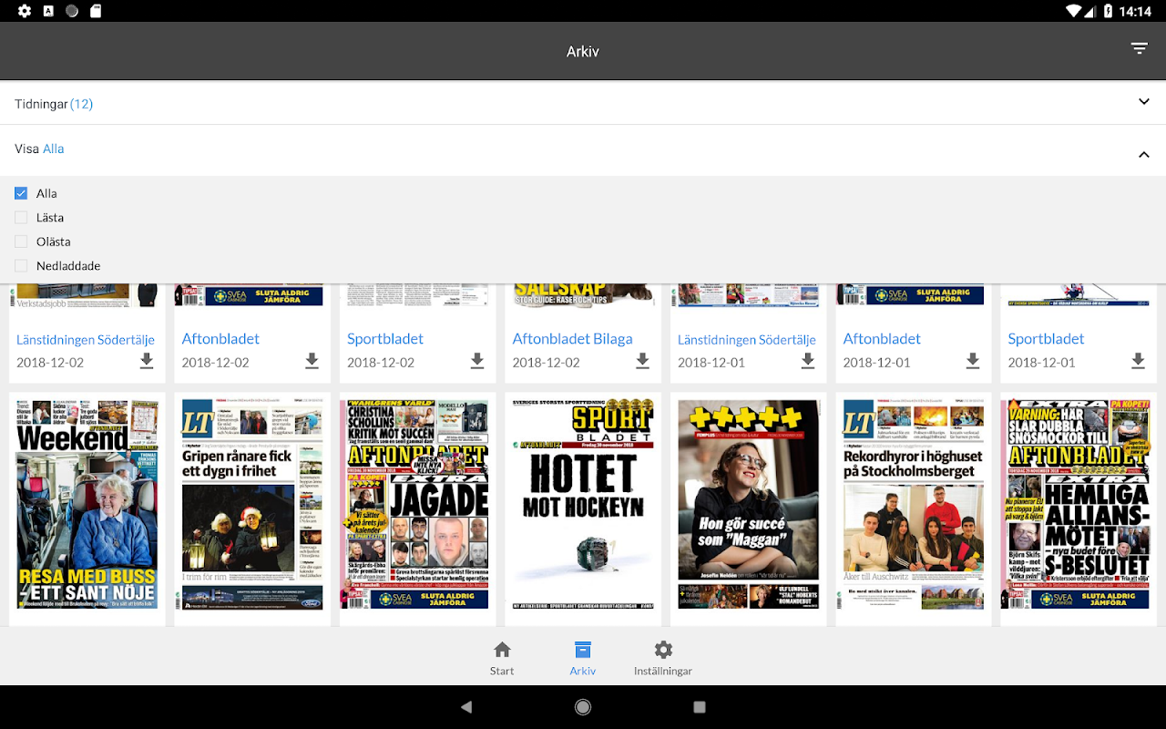Click date 2018-12-02 under Aftonbladet
Viewport: 1166px width, 729px height.
coord(215,363)
